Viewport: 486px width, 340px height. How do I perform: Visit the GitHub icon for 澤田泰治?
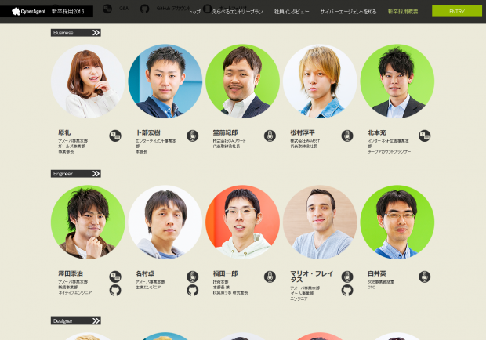pos(115,290)
